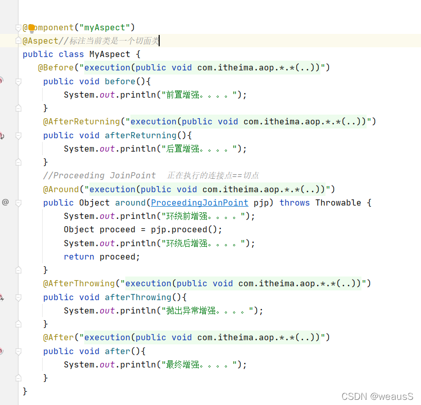Screen dimensions: 421x405
Task: Click the Throwable exception type
Action: click(338, 203)
